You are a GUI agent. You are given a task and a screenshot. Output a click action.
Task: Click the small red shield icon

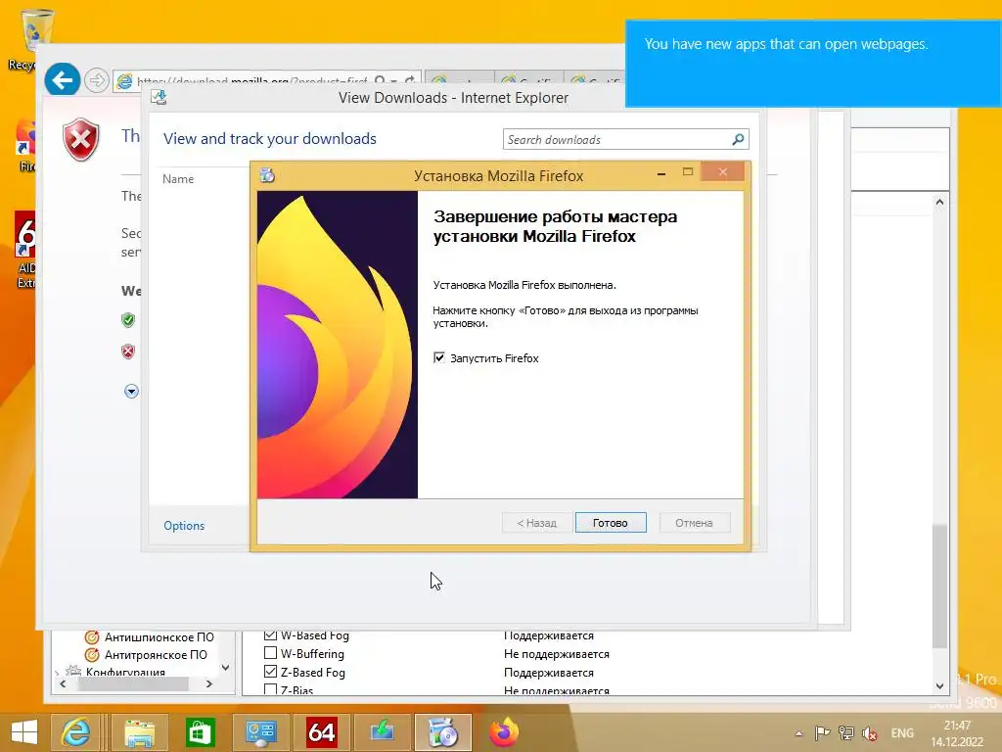(x=128, y=352)
